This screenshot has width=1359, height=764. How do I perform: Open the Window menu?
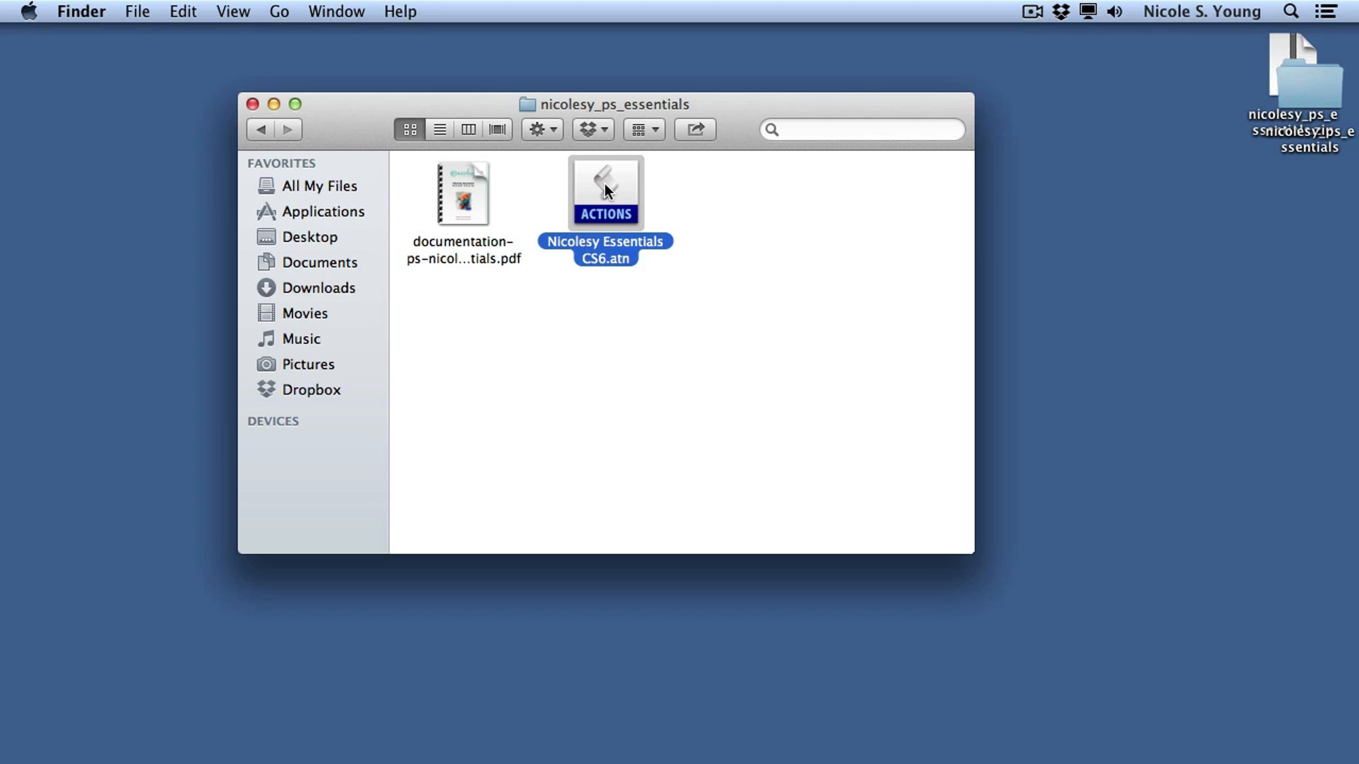(x=336, y=11)
